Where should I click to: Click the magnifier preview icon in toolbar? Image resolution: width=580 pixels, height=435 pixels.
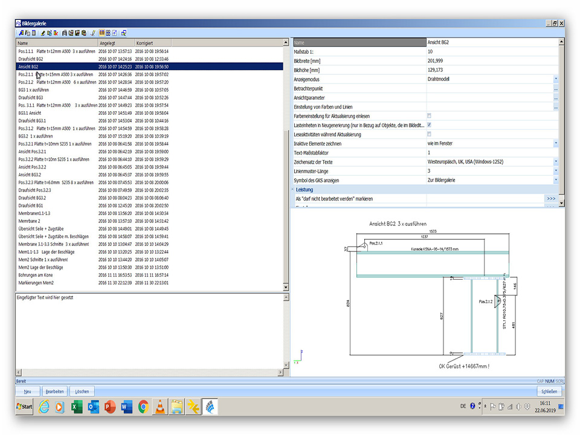point(123,33)
